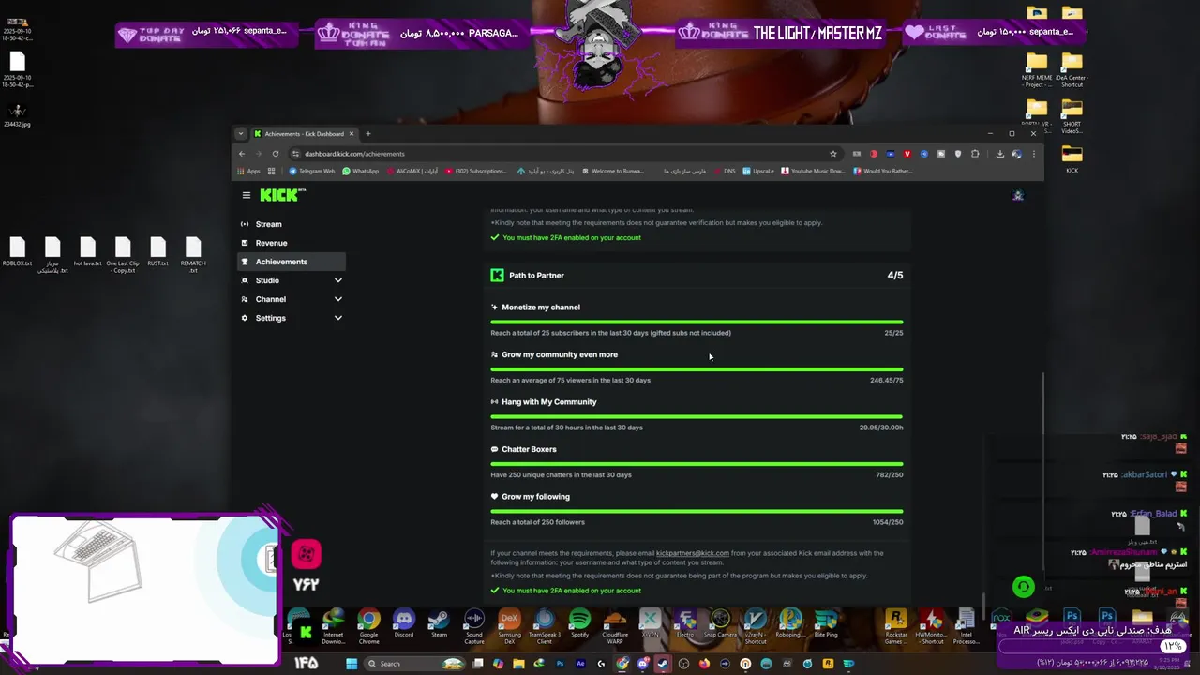Close the Achievements - Kick Dashboard tab
Image resolution: width=1200 pixels, height=675 pixels.
pyautogui.click(x=352, y=133)
